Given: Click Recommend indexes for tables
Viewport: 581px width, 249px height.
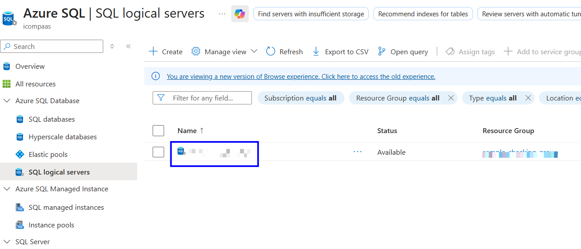Looking at the screenshot, I should [x=423, y=14].
